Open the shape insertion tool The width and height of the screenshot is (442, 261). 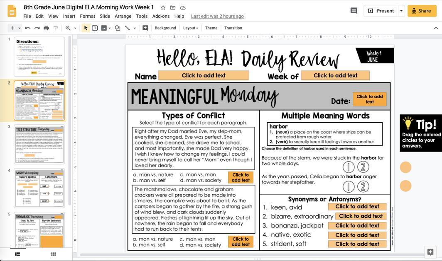pyautogui.click(x=117, y=28)
